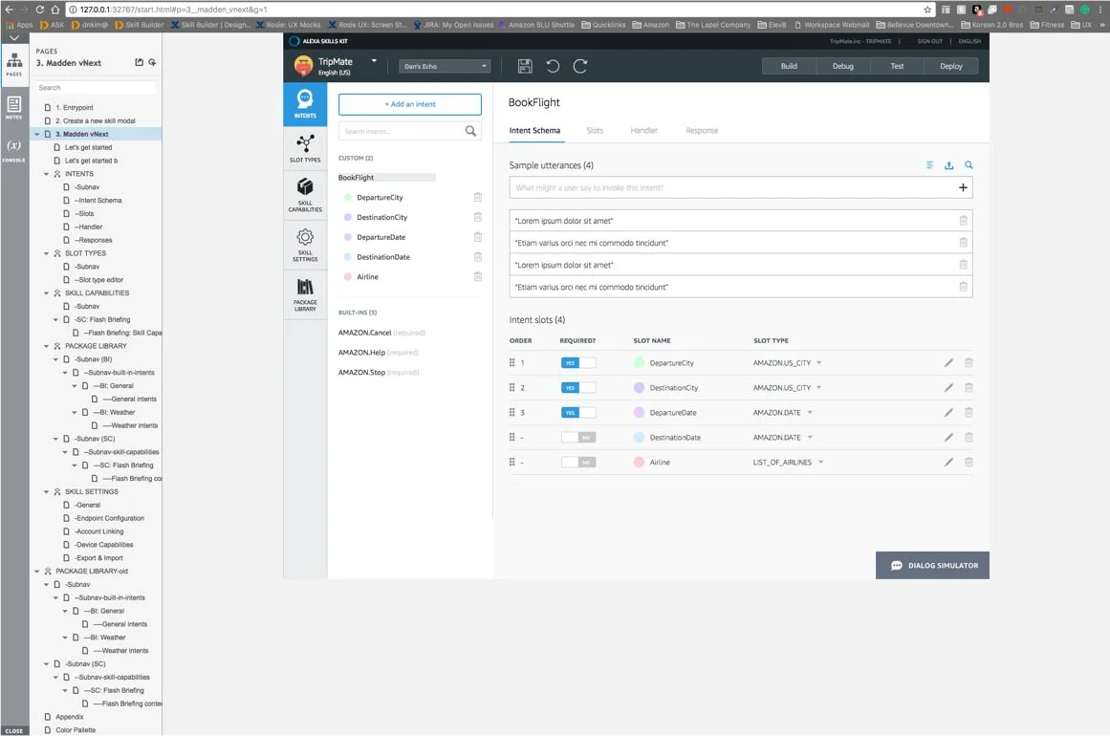The height and width of the screenshot is (736, 1110).
Task: Grab the DepartureDate row drag handle
Action: (x=511, y=413)
